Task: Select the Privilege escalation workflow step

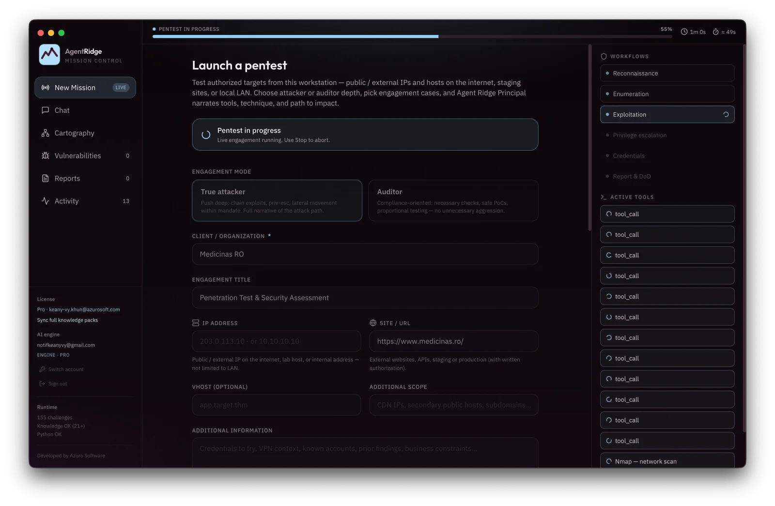Action: (667, 136)
